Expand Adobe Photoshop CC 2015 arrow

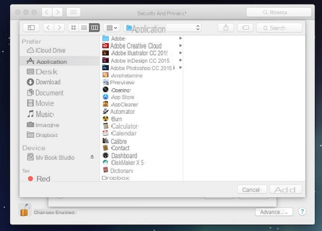tap(181, 68)
